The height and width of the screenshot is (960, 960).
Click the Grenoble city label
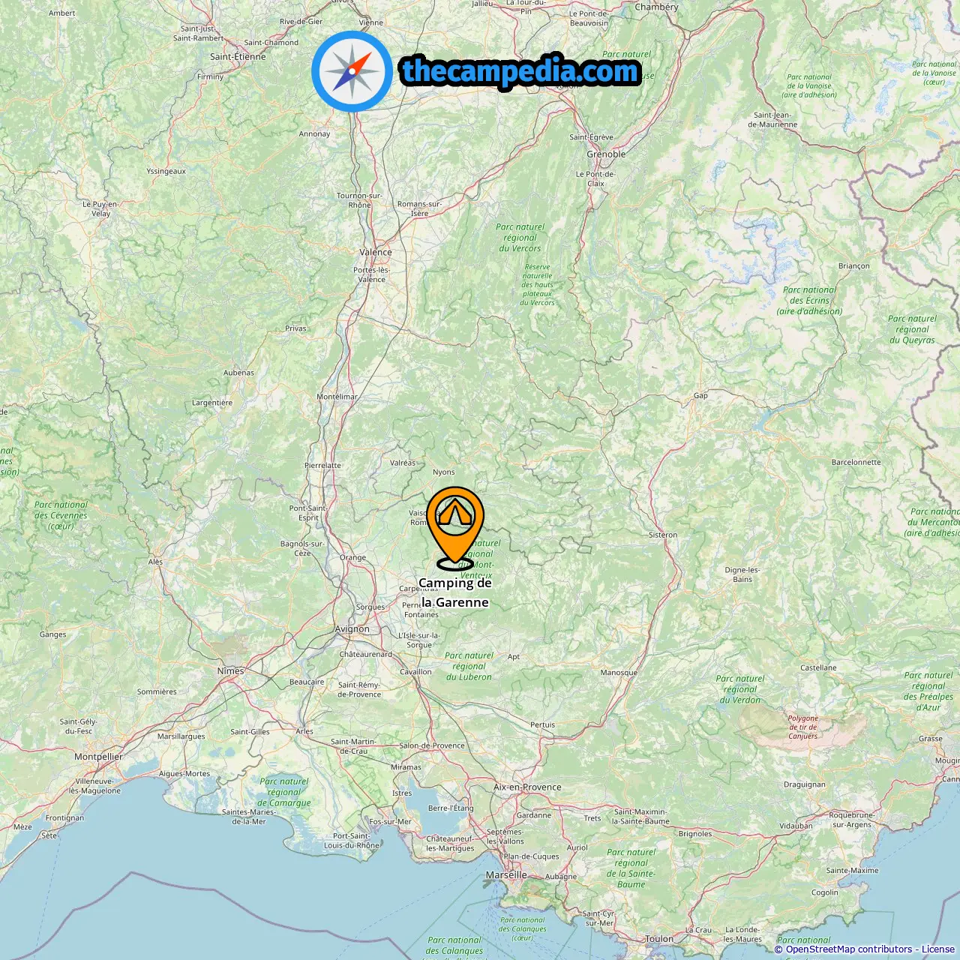tap(606, 154)
